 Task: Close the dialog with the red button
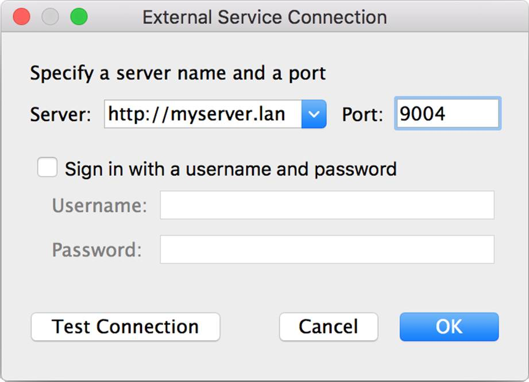[22, 17]
